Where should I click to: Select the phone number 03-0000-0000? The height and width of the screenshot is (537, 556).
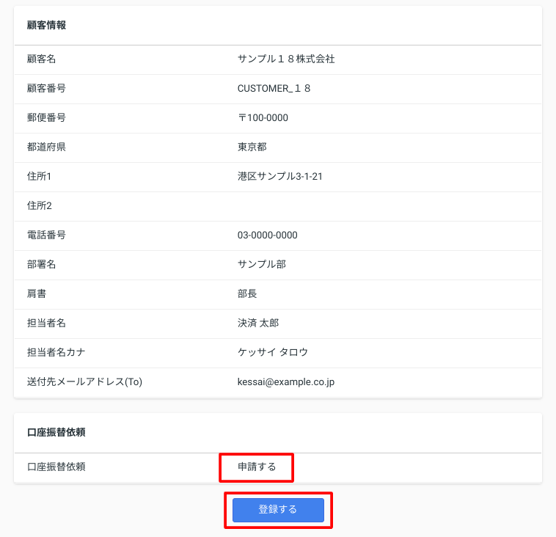coord(267,235)
